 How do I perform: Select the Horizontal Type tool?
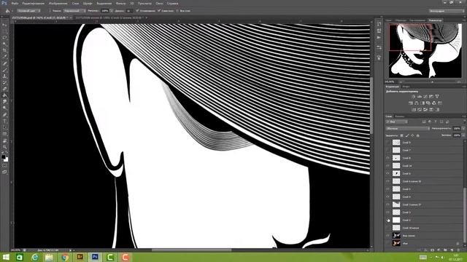click(x=4, y=121)
